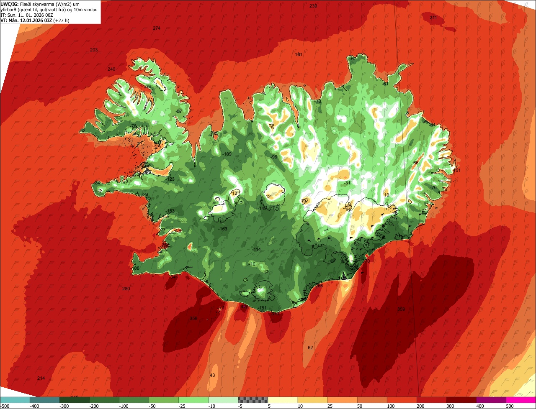Click the value -64 in the northeast
Screen dimensions: 536x409
click(x=432, y=125)
